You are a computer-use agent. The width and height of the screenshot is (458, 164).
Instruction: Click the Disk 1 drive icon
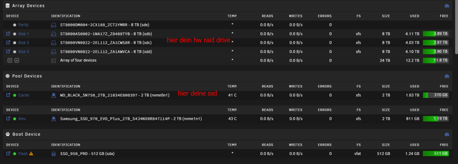pyautogui.click(x=54, y=34)
